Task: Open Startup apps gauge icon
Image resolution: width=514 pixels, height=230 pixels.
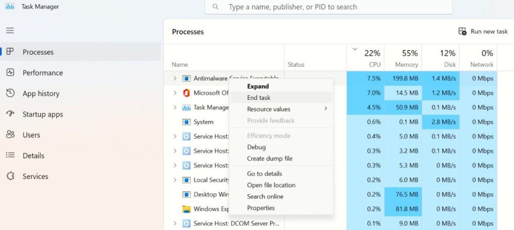Action: [x=10, y=114]
